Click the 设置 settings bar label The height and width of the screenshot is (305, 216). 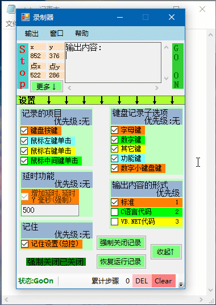[27, 100]
